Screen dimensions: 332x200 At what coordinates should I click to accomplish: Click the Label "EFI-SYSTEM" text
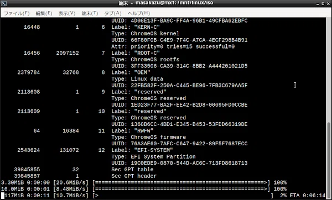point(142,150)
